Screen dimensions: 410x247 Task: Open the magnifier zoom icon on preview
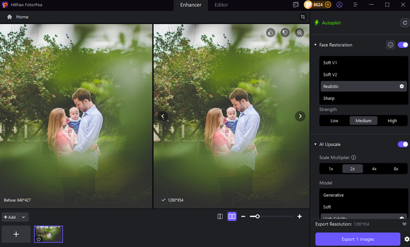point(300,32)
